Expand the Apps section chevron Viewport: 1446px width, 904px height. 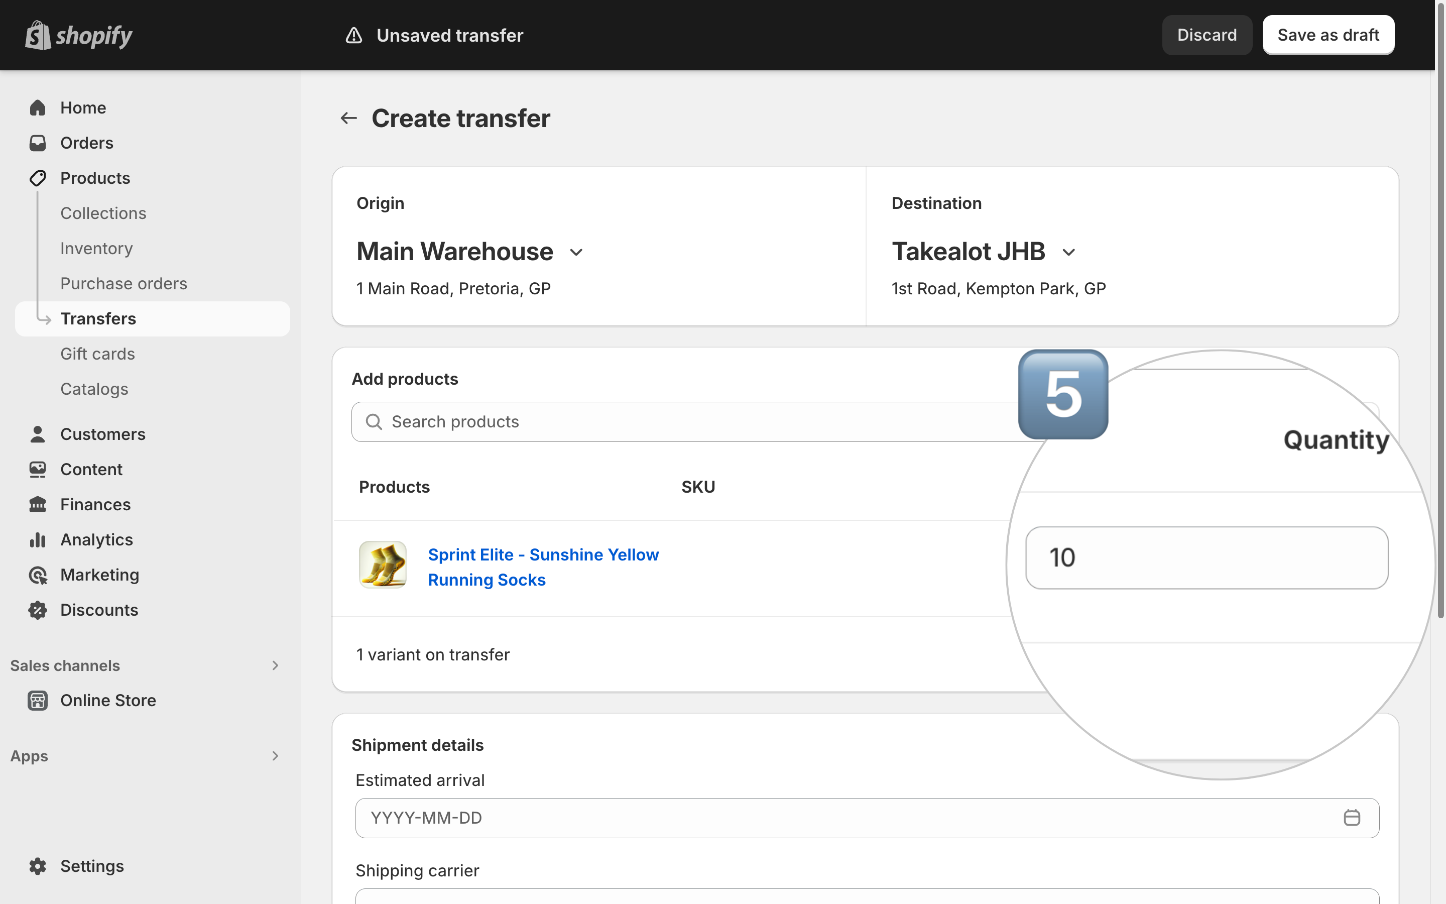pyautogui.click(x=275, y=756)
